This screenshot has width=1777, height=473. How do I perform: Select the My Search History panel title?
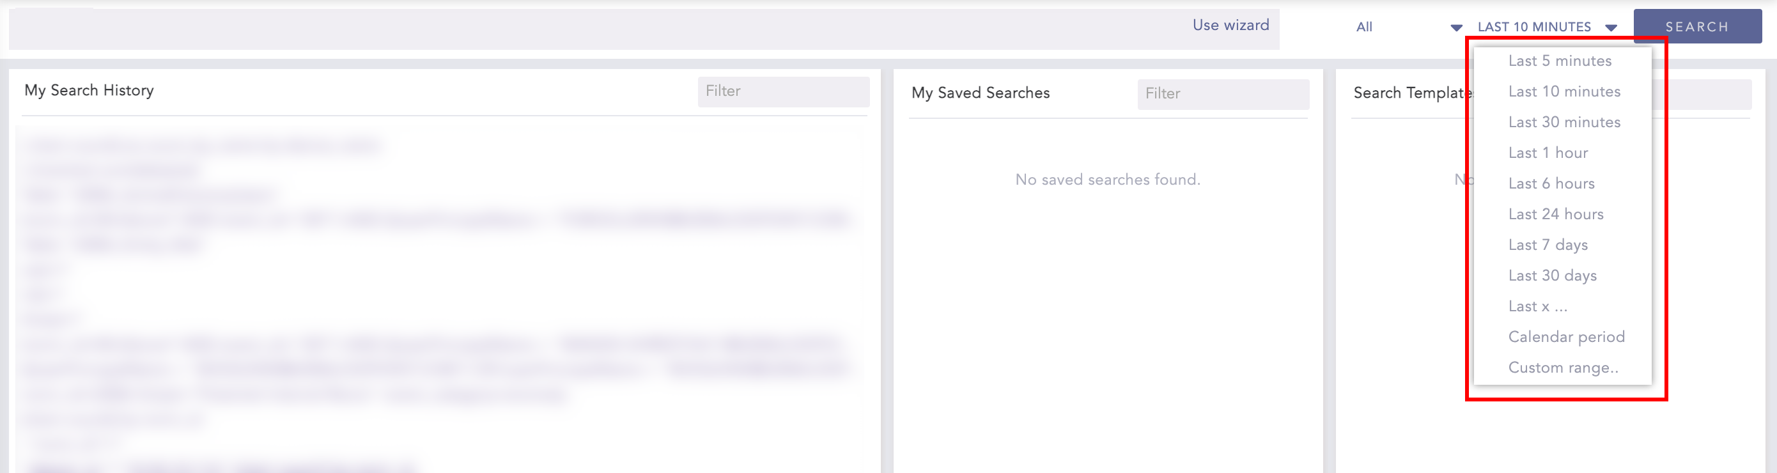(x=89, y=89)
